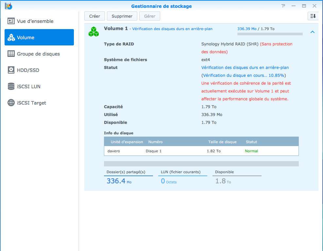Click the 336.4 Mo shared folders value

[119, 181]
